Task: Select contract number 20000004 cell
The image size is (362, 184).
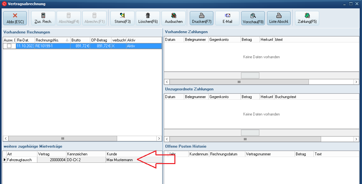Action: coord(51,160)
